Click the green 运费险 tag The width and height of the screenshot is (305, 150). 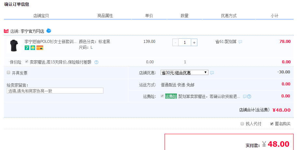171,96
